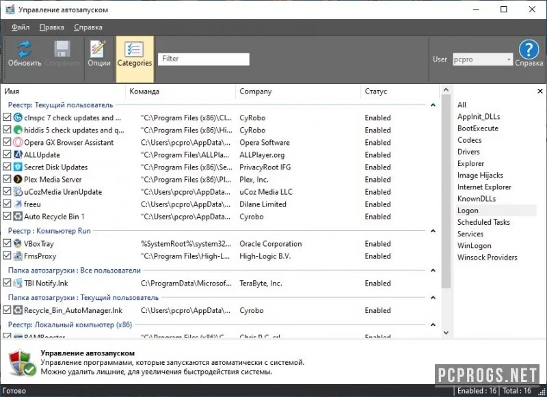547x397 pixels.
Task: Select the Drivers category
Action: [x=468, y=152]
